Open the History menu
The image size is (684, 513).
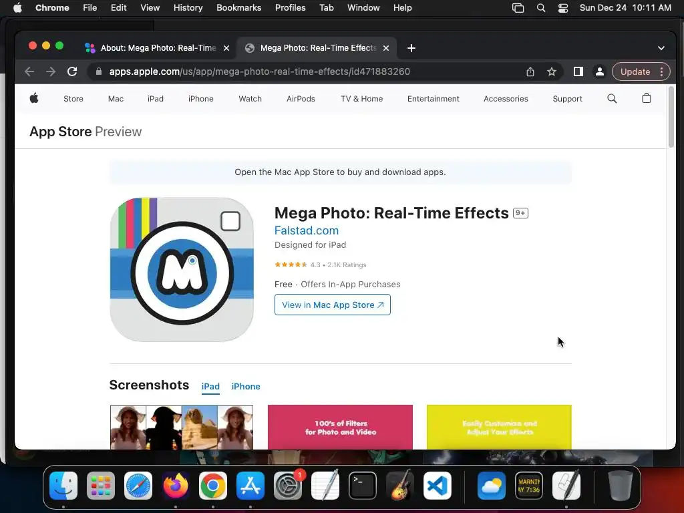188,8
